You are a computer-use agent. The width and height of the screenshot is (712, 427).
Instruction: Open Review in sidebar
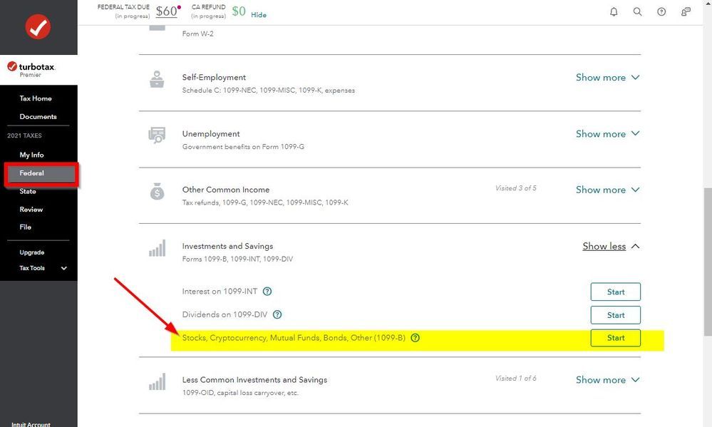[31, 210]
